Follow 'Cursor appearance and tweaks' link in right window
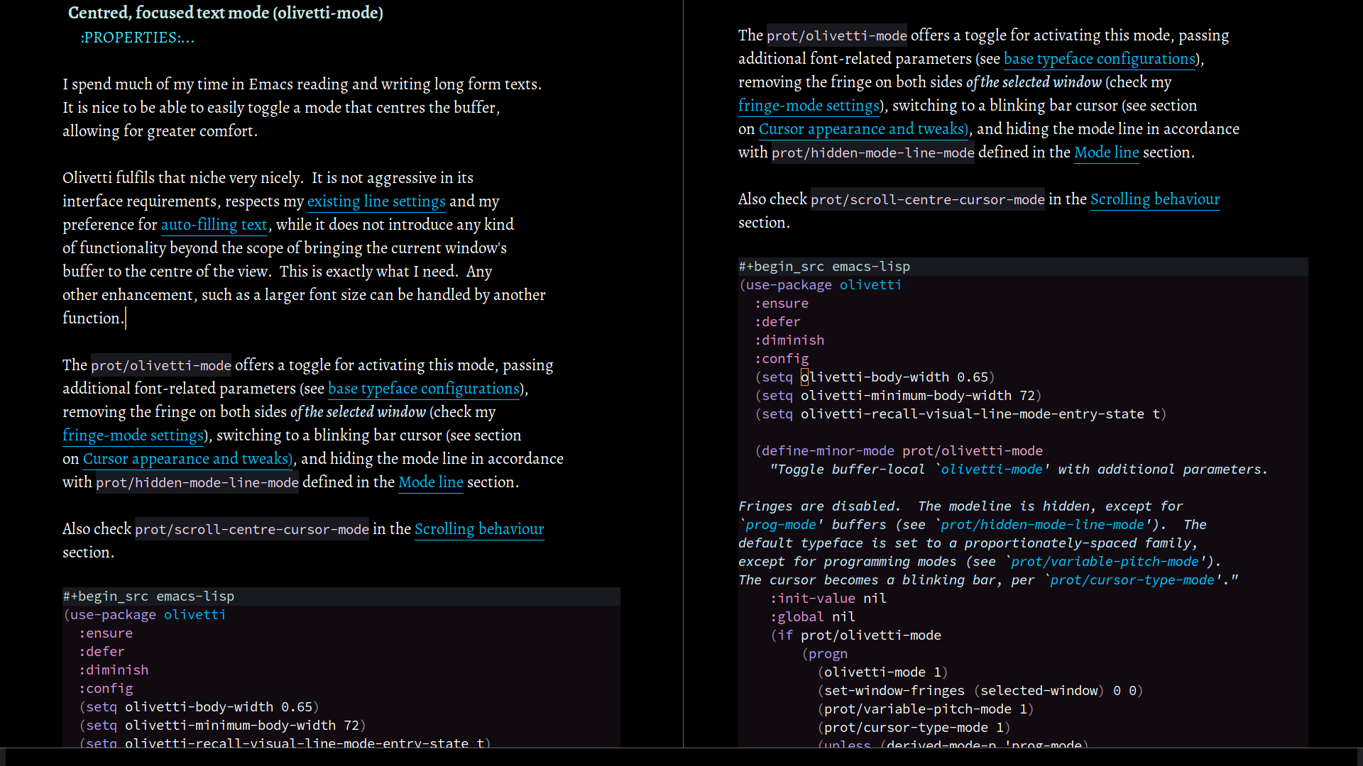The width and height of the screenshot is (1363, 766). coord(863,129)
